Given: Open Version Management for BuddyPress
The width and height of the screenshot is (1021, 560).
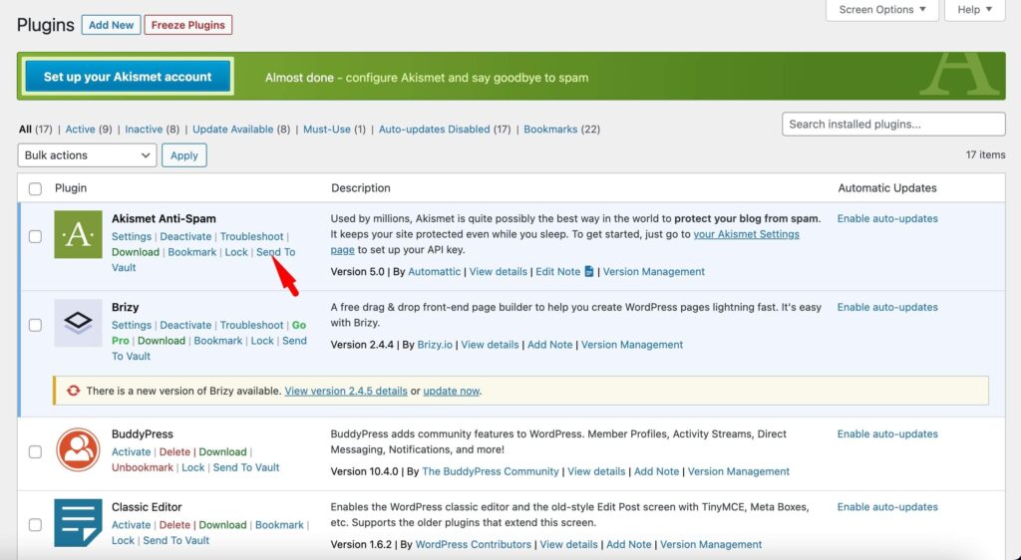Looking at the screenshot, I should pos(739,471).
